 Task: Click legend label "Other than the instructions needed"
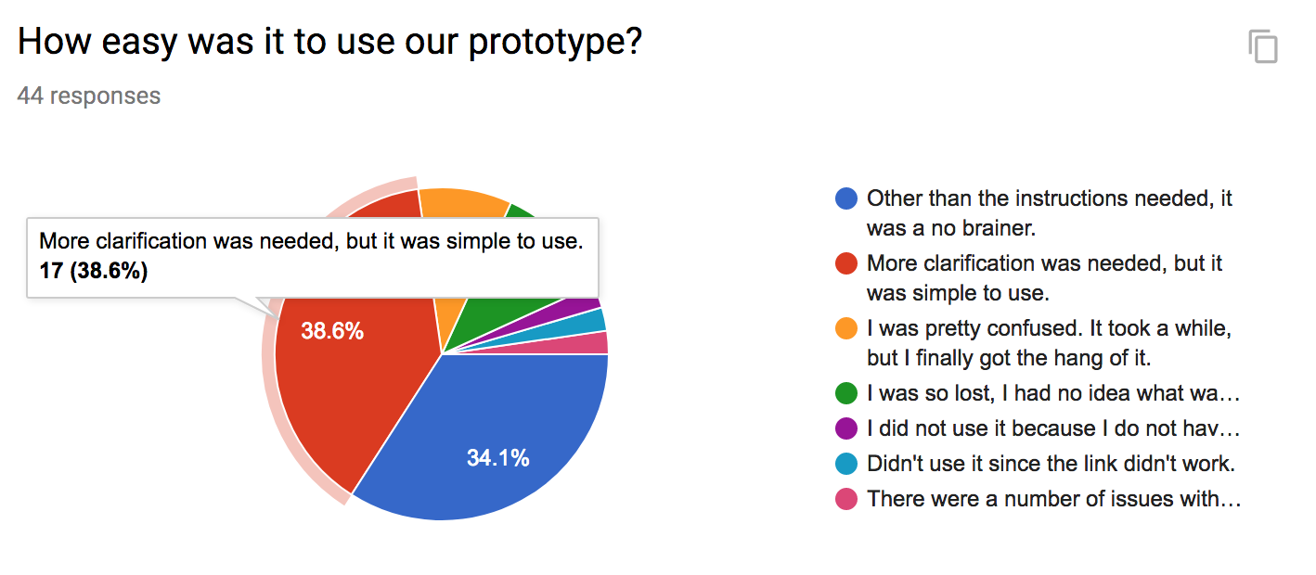(x=1049, y=198)
